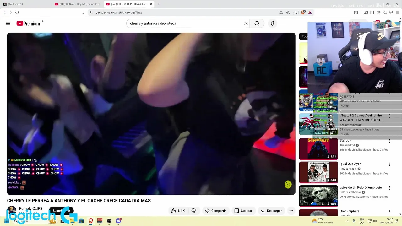Open options menu for Igual Que Ayer

[390, 164]
